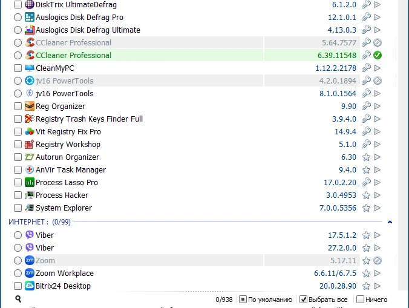Click the green checkmark for CCleaner Professional
409x308 pixels.
click(x=378, y=56)
